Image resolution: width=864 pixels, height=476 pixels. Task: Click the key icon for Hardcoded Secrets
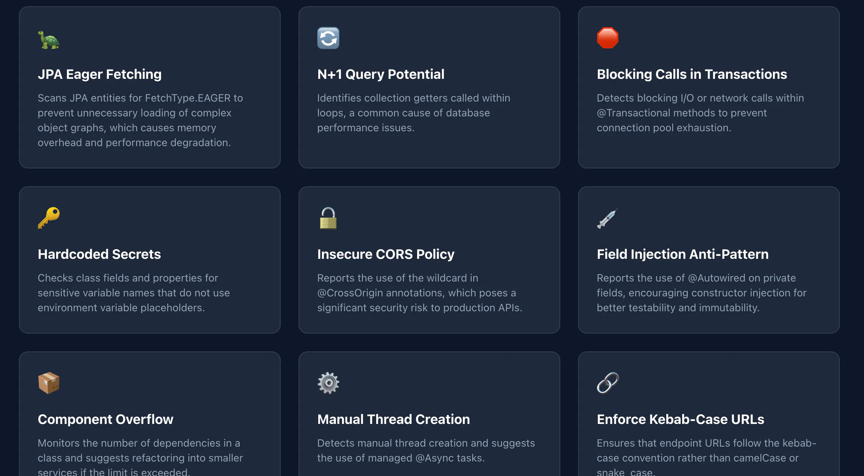tap(49, 218)
